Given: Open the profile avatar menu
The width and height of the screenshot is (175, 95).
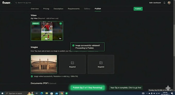Looking at the screenshot, I should tap(169, 3).
